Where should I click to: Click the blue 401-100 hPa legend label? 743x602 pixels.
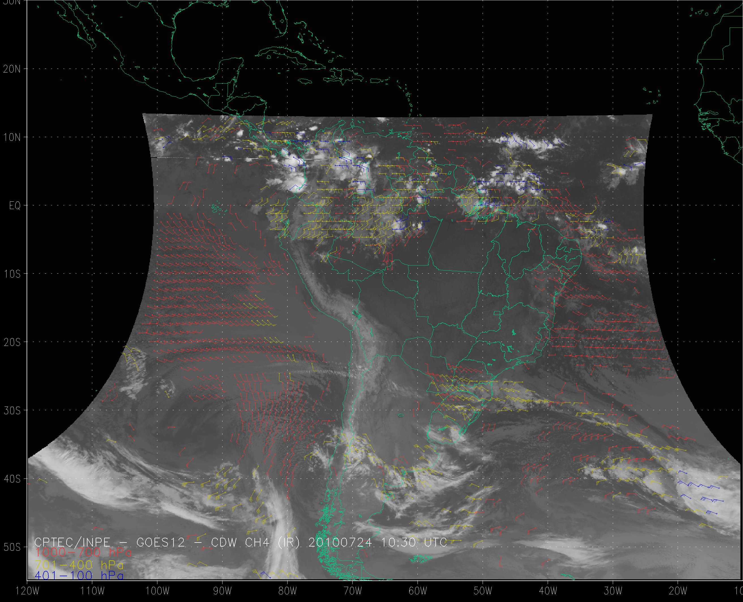79,576
